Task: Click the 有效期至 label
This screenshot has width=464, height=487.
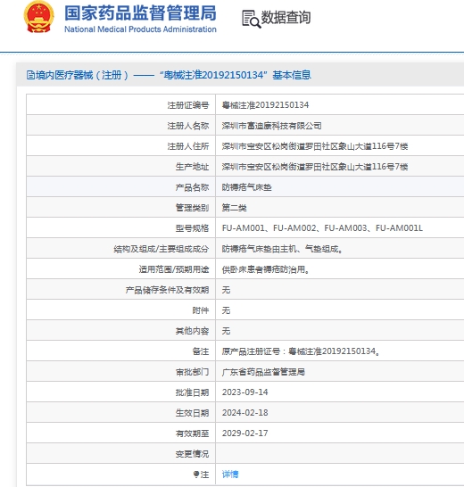Action: [192, 433]
